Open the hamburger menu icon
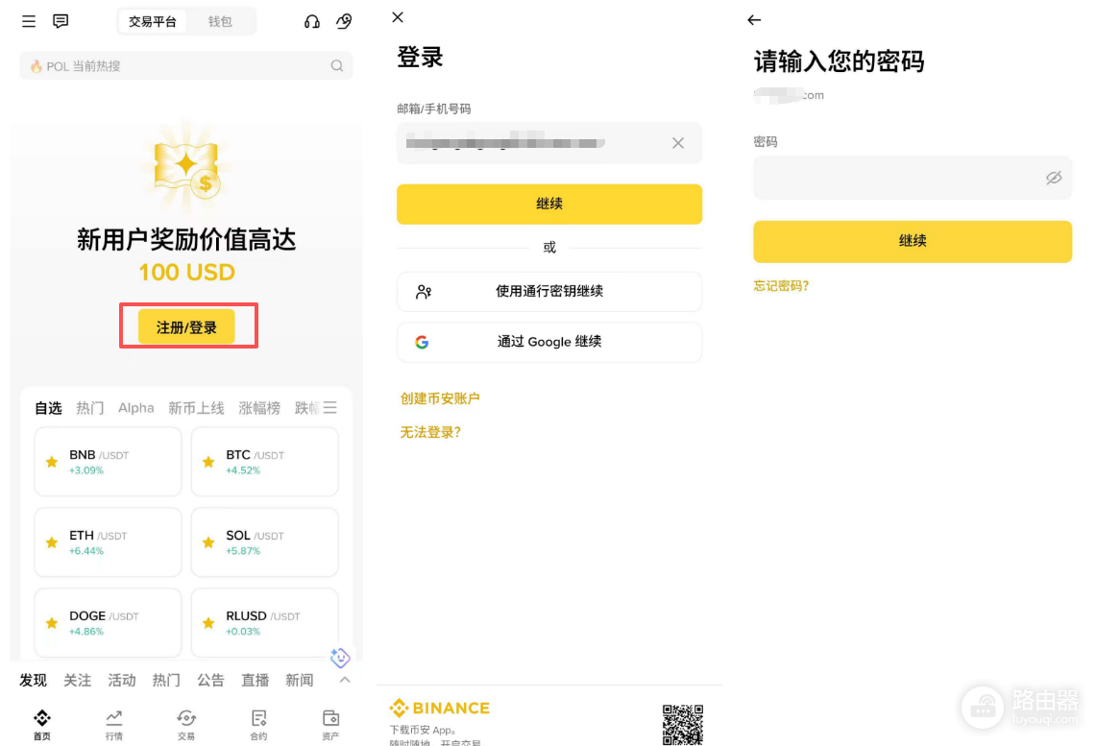Viewport: 1096px width, 746px height. tap(29, 22)
